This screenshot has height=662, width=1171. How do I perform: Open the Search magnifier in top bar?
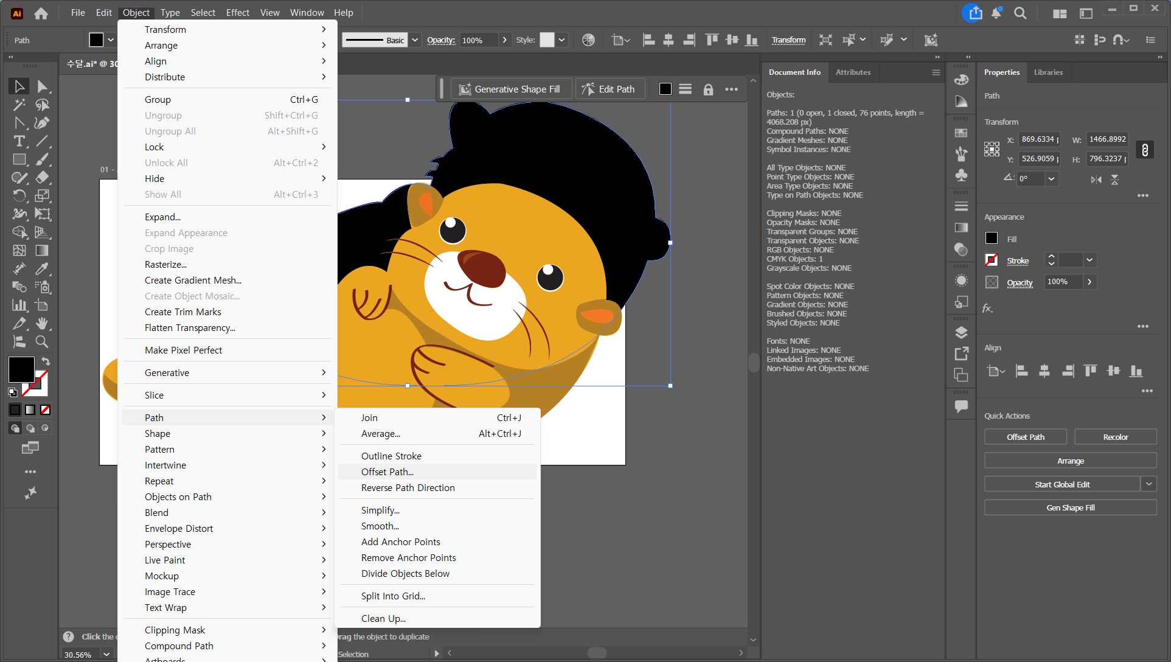(x=1020, y=13)
